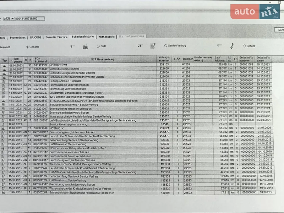This screenshot has width=284, height=213.
Task: Open the SA-CODE tab
Action: pyautogui.click(x=35, y=37)
